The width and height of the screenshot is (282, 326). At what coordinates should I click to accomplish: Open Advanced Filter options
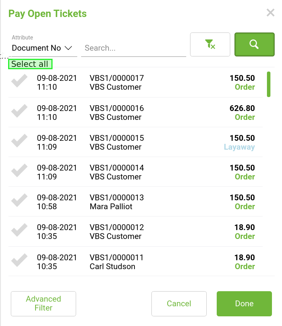(x=44, y=304)
